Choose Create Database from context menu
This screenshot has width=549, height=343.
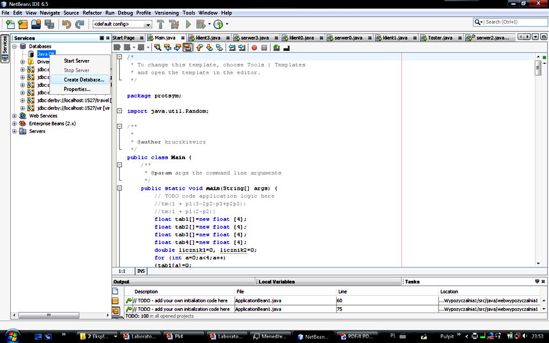tap(80, 80)
